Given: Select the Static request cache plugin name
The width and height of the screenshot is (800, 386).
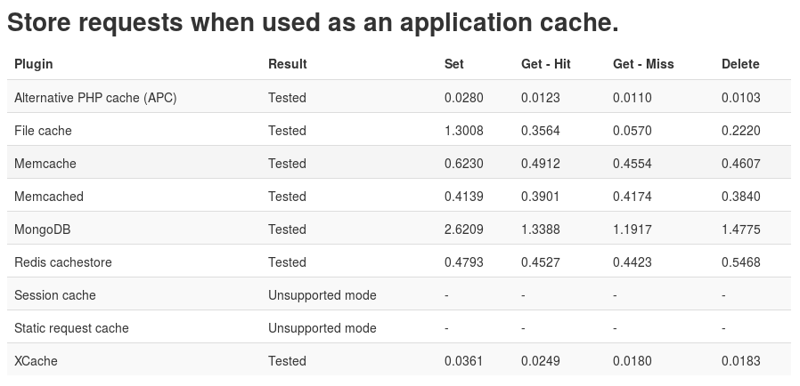Looking at the screenshot, I should click(x=71, y=328).
